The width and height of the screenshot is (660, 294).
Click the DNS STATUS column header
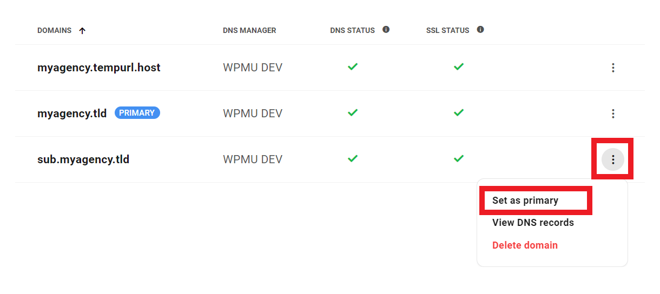coord(352,30)
